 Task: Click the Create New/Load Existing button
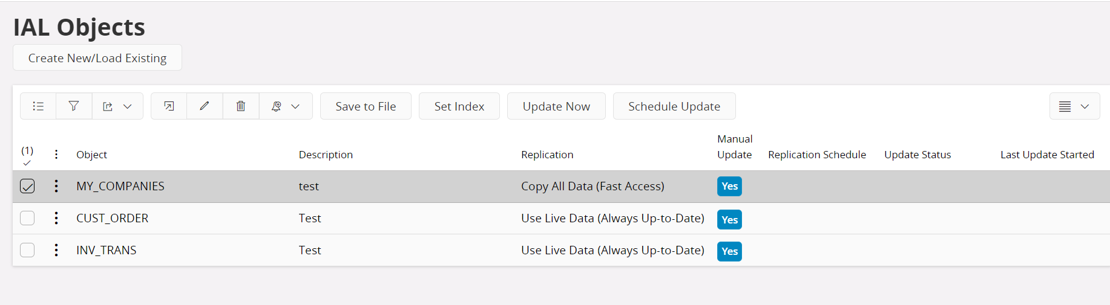pyautogui.click(x=97, y=58)
